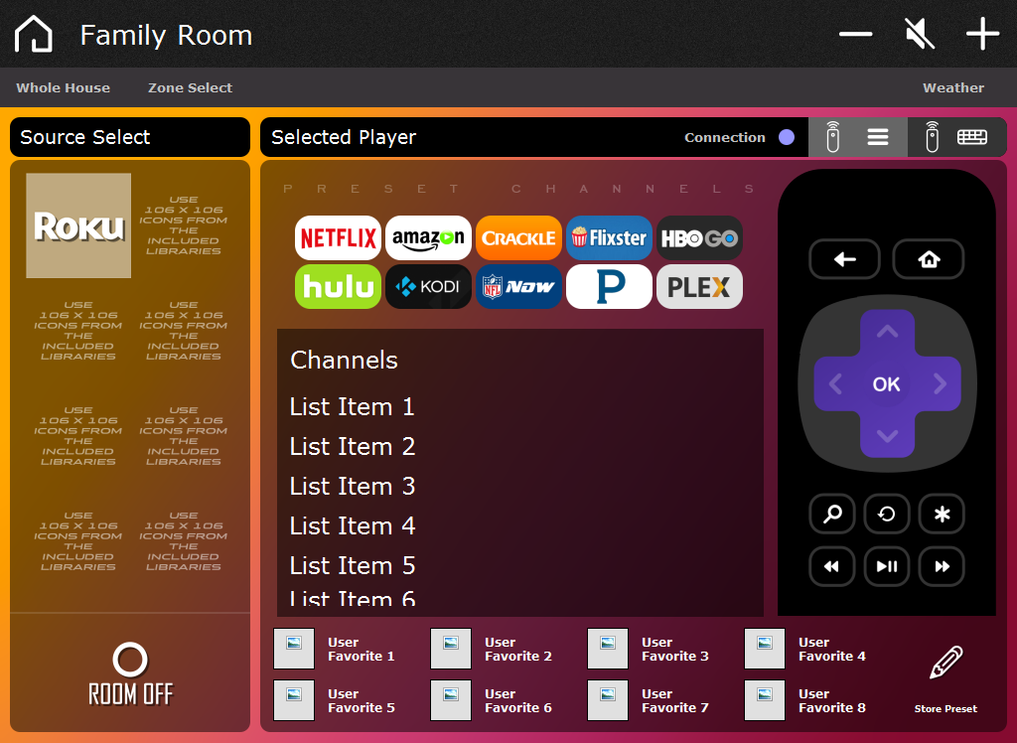Viewport: 1017px width, 743px height.
Task: Click the Store Preset pencil icon
Action: (945, 663)
